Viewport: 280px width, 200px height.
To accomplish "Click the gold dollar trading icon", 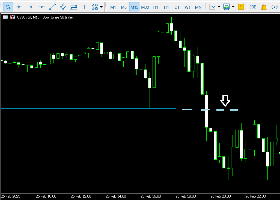I will coord(241,7).
